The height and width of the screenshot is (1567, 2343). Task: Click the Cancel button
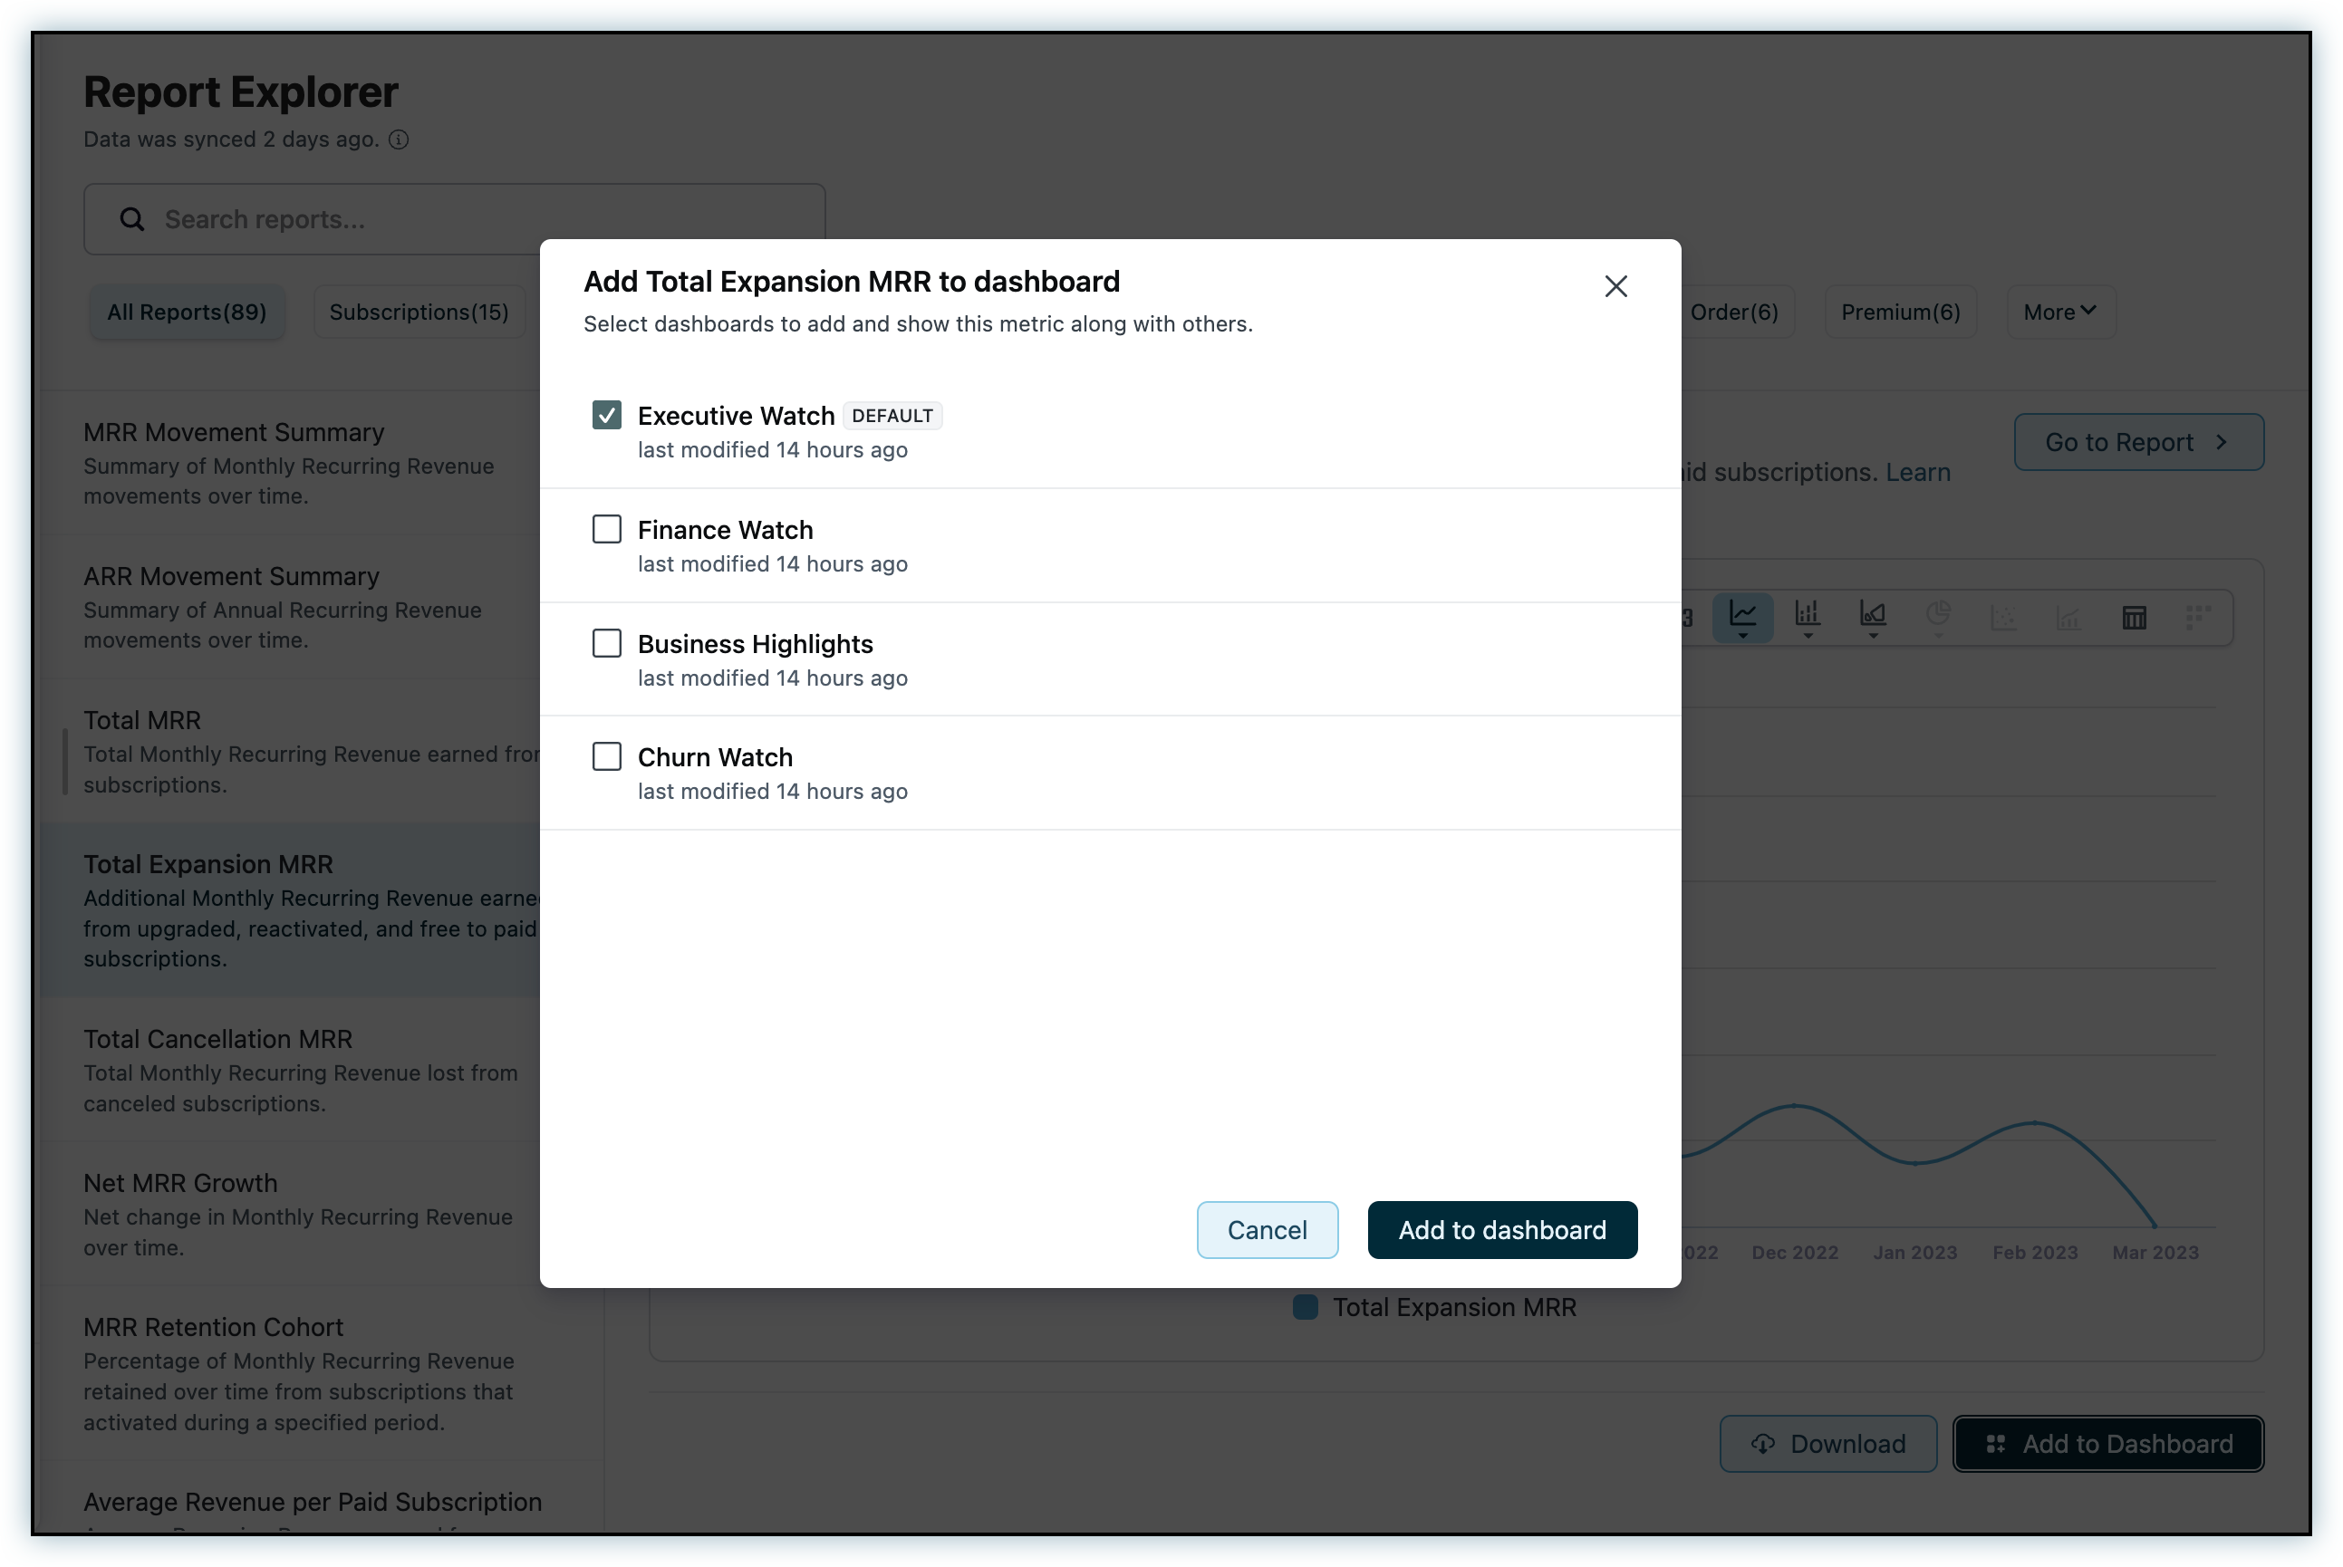[1267, 1229]
